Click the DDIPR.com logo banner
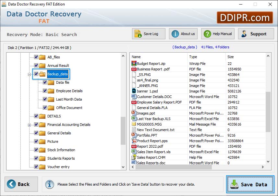The width and height of the screenshot is (278, 196). [245, 18]
